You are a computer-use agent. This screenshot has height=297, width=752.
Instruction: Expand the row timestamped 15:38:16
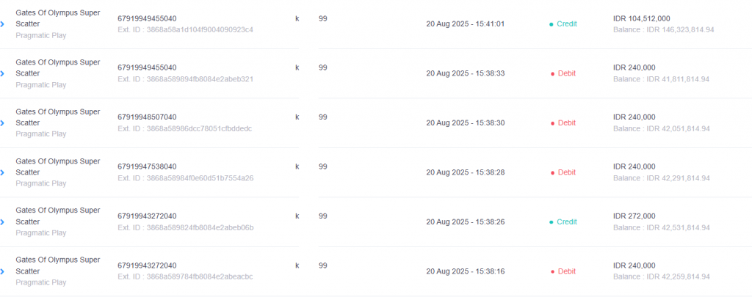(x=2, y=271)
